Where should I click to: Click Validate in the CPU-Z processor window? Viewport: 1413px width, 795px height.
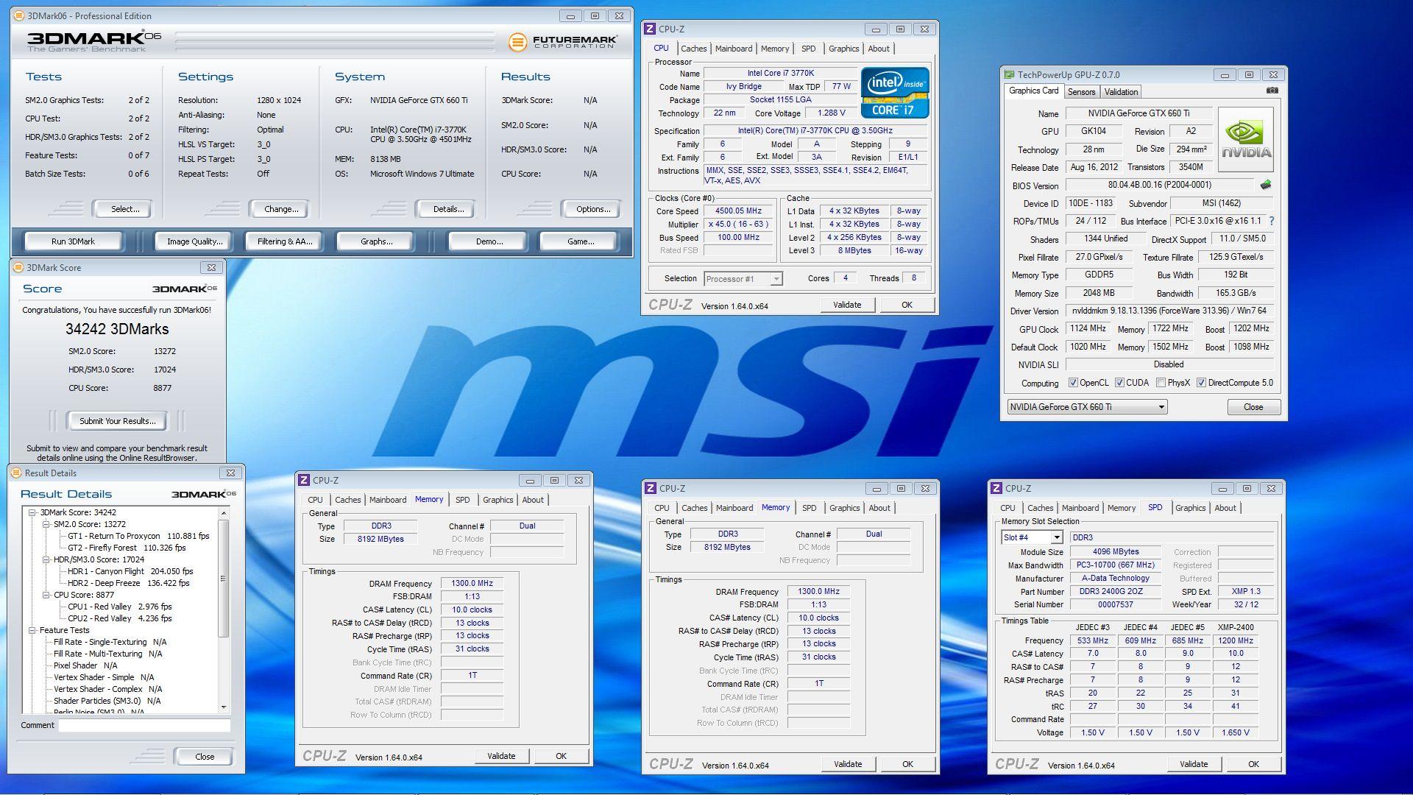tap(847, 305)
